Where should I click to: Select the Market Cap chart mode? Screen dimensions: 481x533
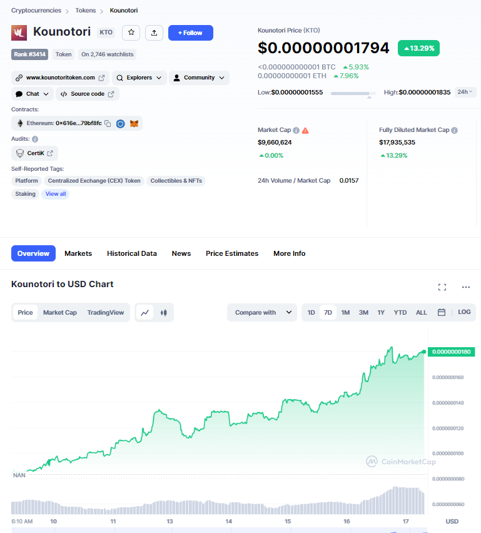[x=60, y=312]
